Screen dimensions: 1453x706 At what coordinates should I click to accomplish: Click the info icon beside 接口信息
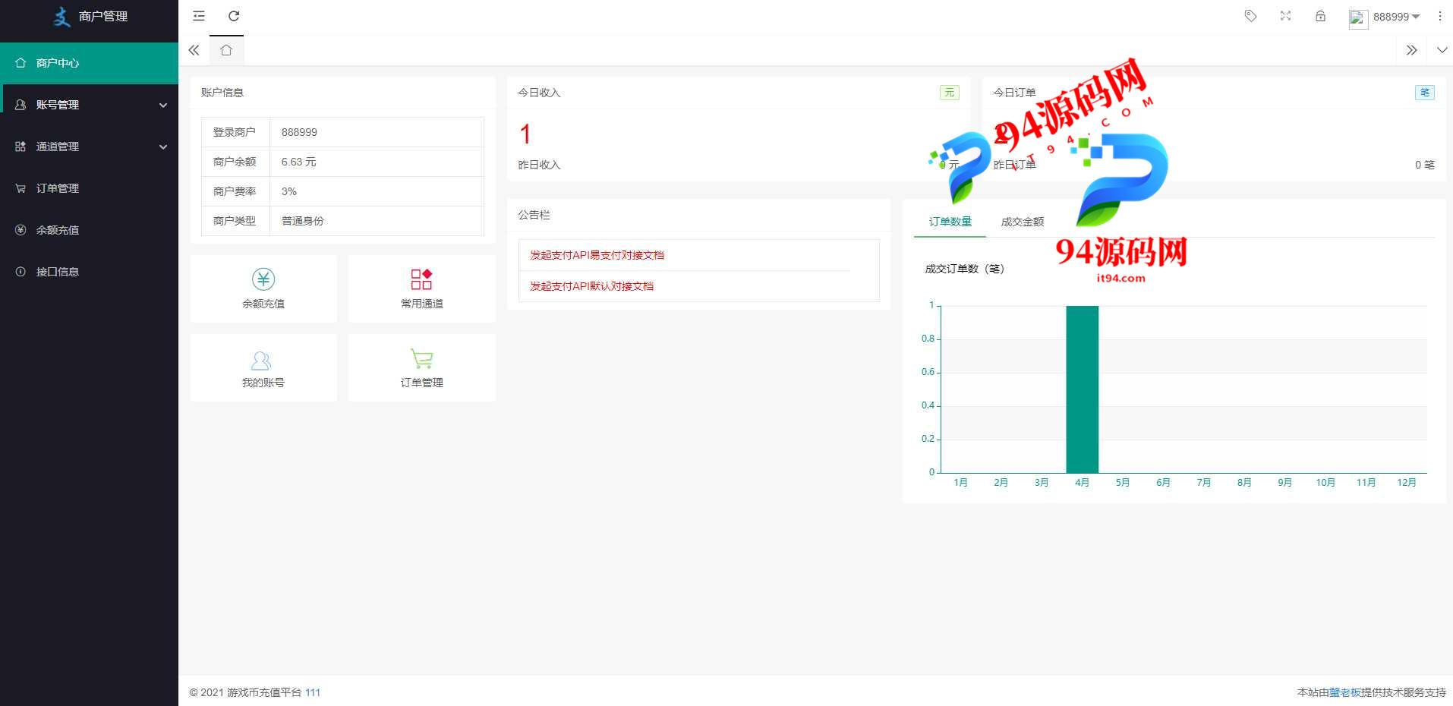pyautogui.click(x=20, y=272)
